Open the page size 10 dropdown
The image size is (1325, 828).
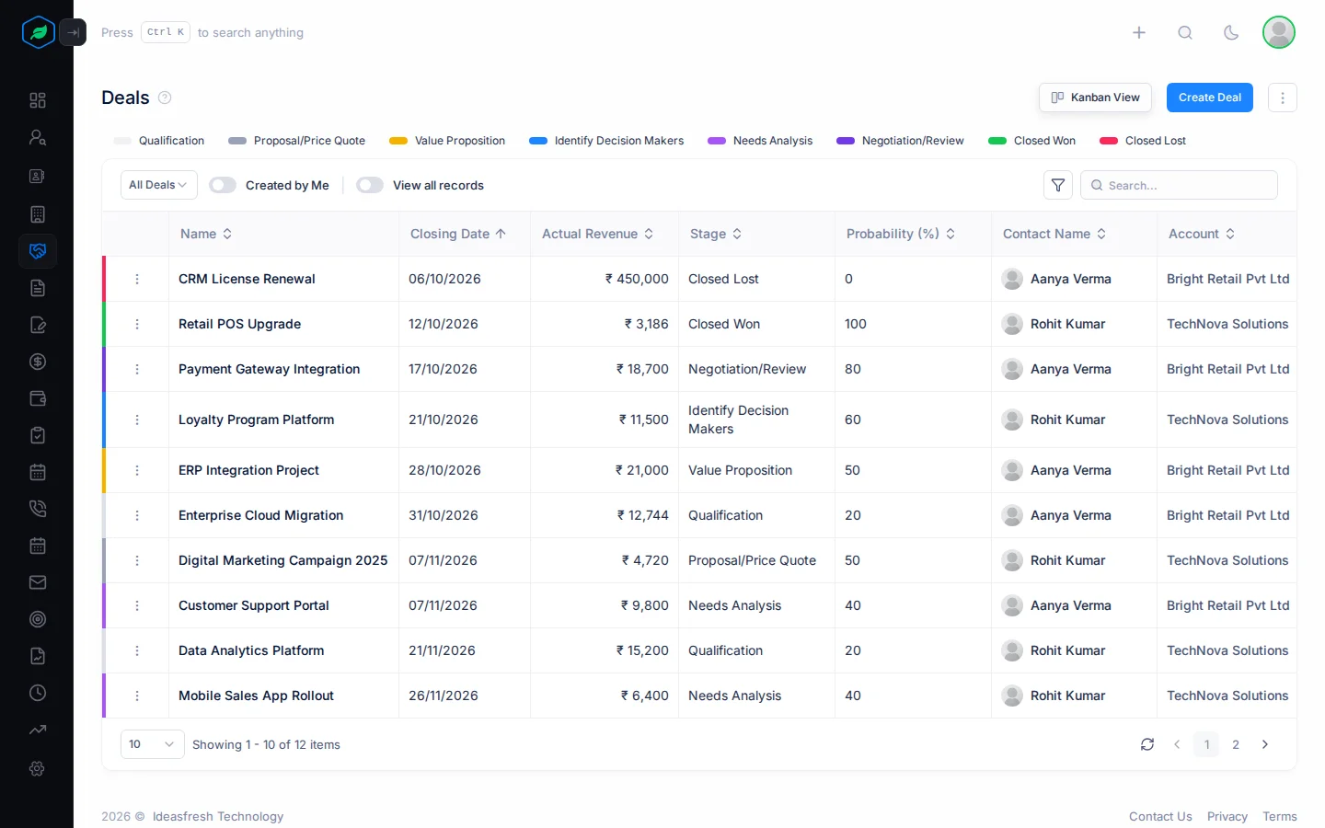[x=153, y=744]
